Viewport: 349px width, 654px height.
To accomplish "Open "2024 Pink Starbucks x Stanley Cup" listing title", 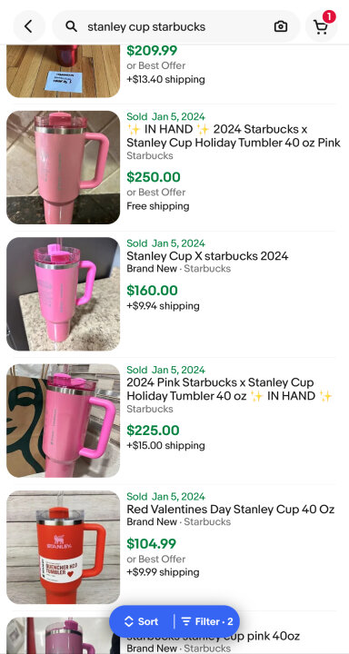I will click(229, 389).
